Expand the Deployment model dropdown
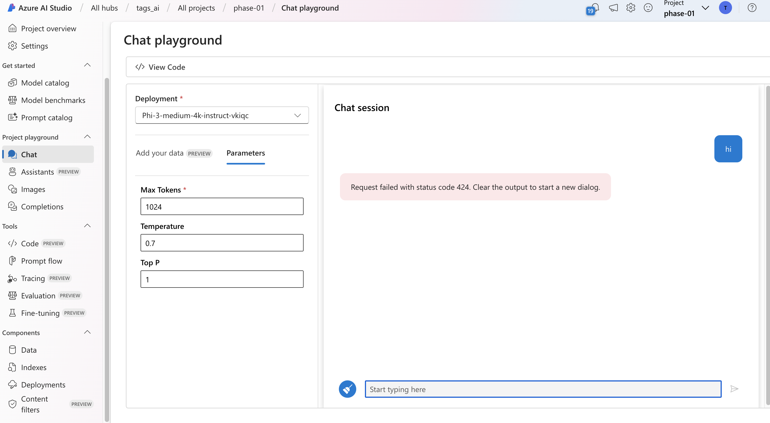This screenshot has width=770, height=423. 297,115
